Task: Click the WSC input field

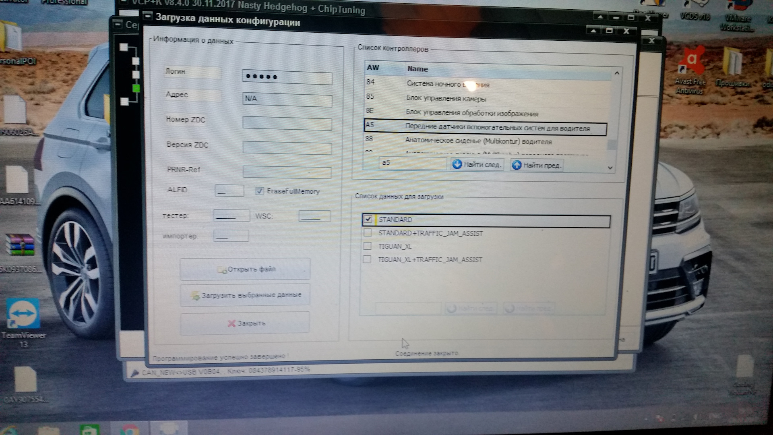Action: tap(314, 216)
